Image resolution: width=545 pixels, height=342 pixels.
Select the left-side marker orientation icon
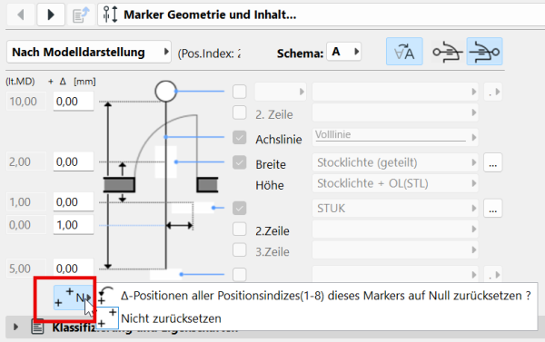(x=448, y=52)
